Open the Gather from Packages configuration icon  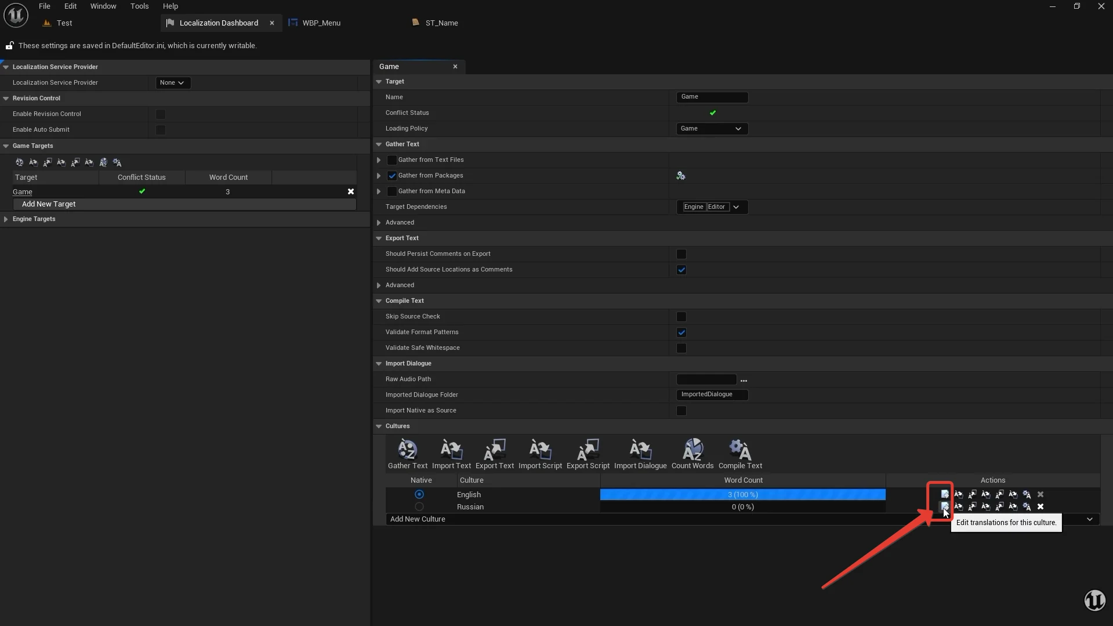coord(681,176)
